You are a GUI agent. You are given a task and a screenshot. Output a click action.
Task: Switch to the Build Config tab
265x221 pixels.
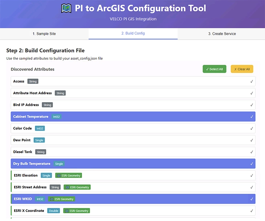[133, 33]
